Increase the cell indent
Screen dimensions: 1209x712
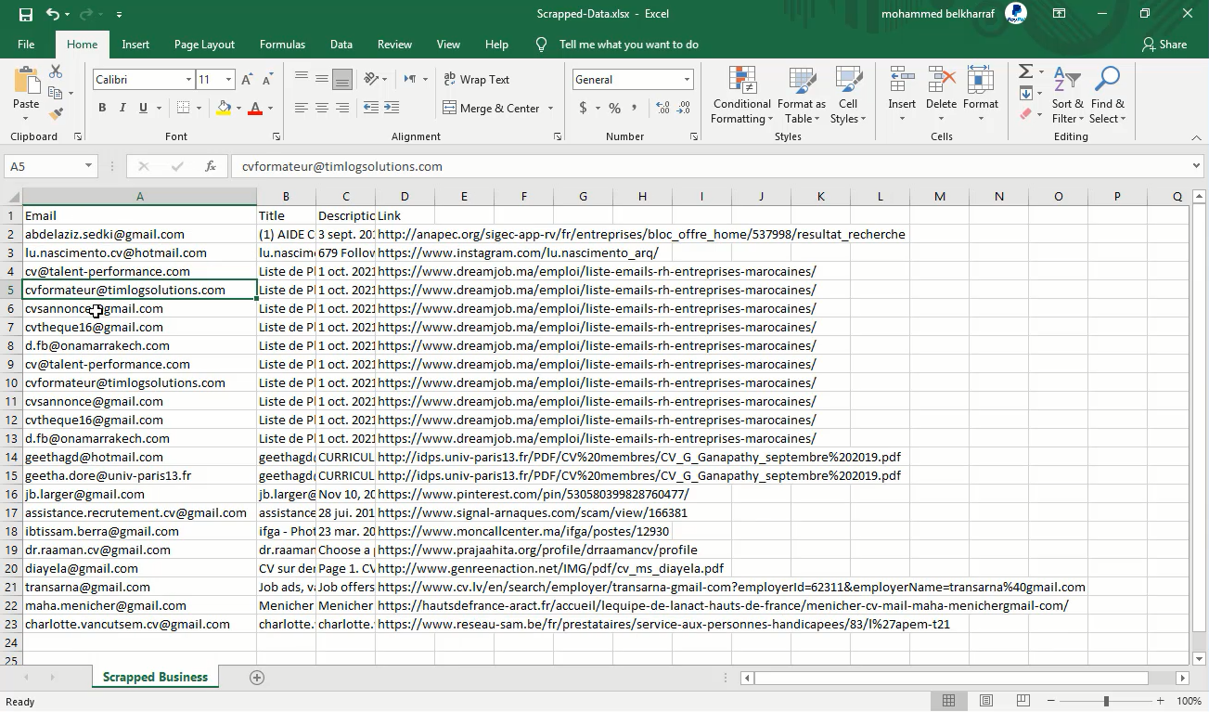click(x=392, y=109)
